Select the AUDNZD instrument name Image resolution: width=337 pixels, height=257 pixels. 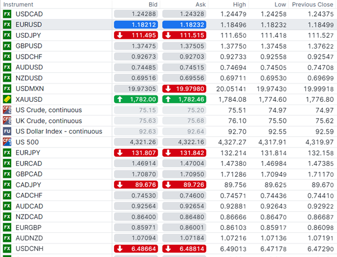[x=29, y=238]
